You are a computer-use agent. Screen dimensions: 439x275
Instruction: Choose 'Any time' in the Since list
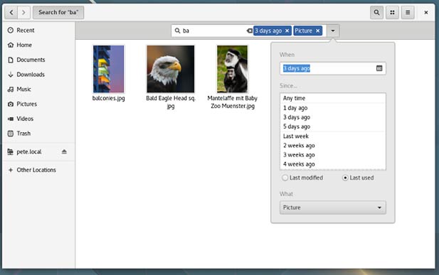[x=332, y=98]
